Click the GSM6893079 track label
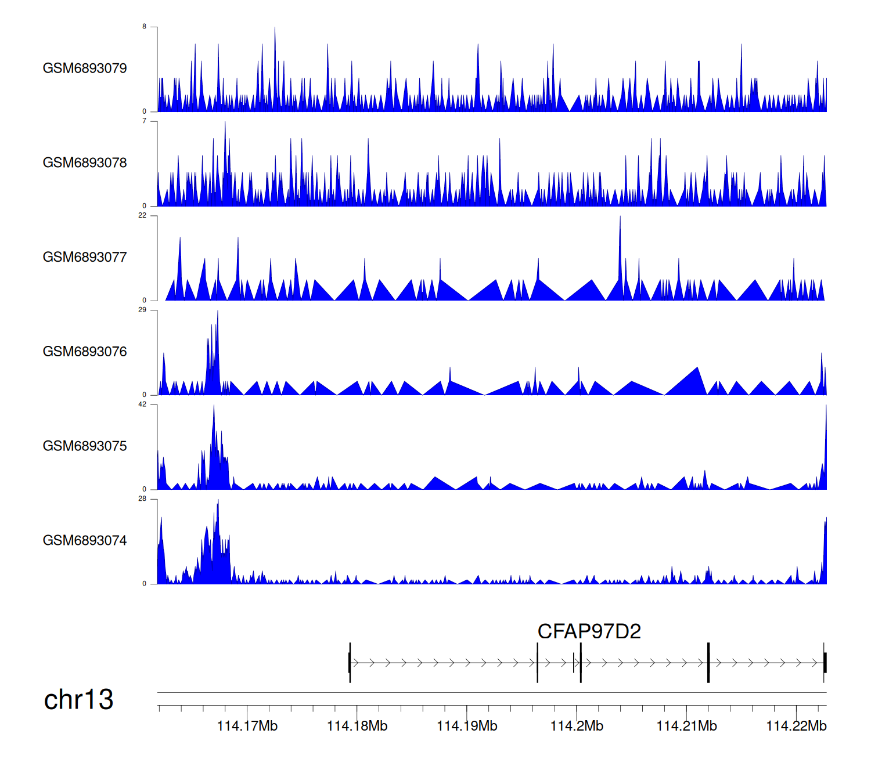871x766 pixels. (85, 68)
